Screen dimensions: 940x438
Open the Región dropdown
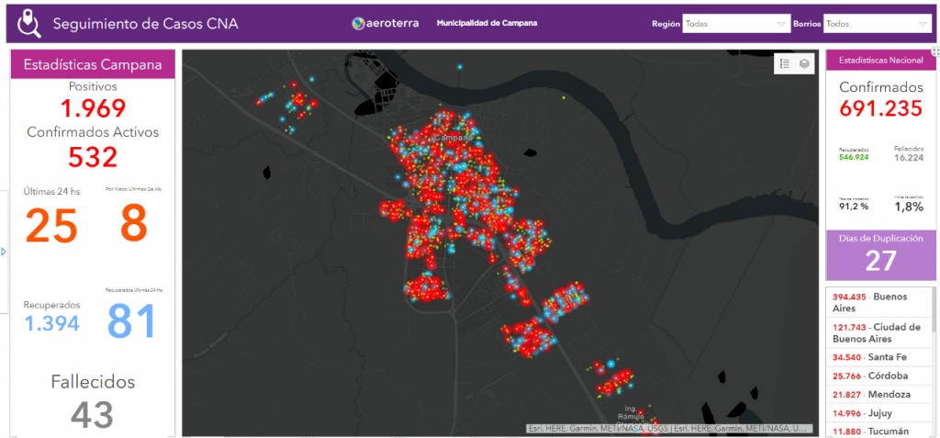coord(735,24)
